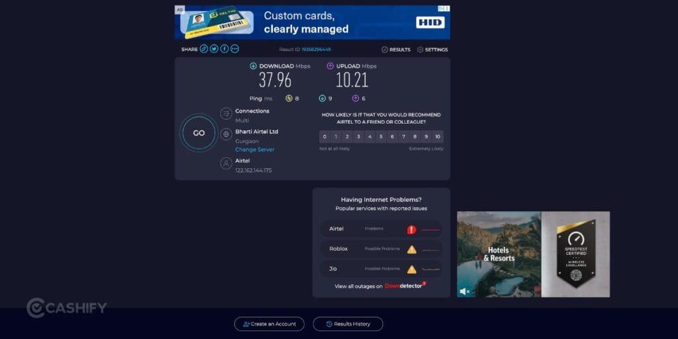
Task: Share result on Twitter
Action: coord(214,49)
